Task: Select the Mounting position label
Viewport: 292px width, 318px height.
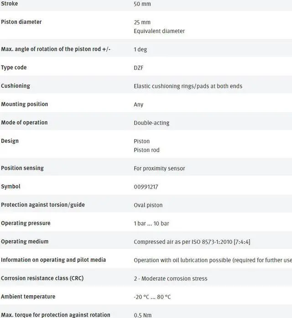Action: (25, 104)
